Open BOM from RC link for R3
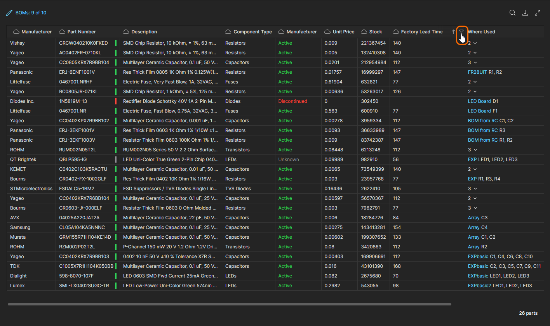The height and width of the screenshot is (326, 550). (483, 130)
